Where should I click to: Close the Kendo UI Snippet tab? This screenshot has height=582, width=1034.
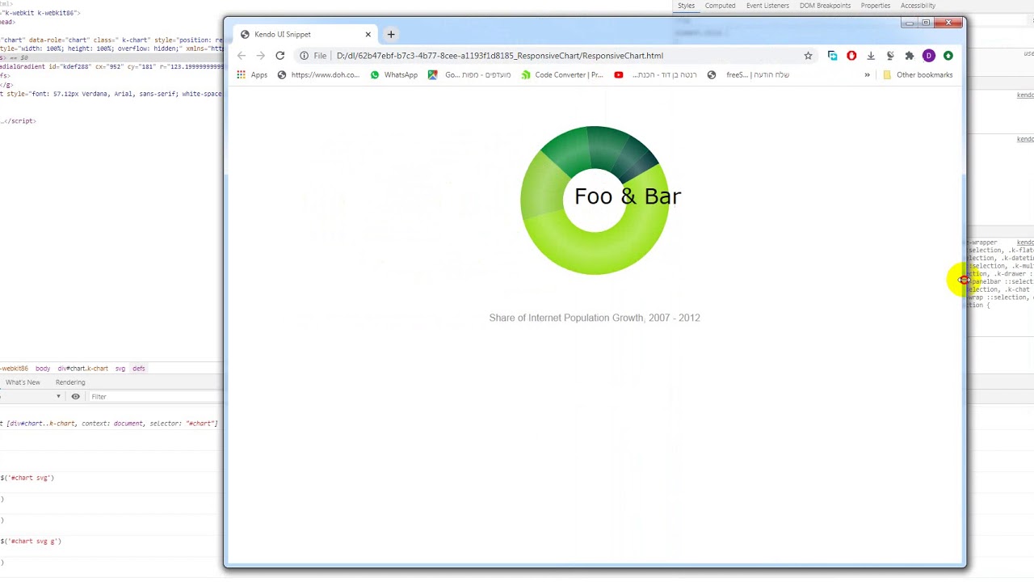(368, 34)
